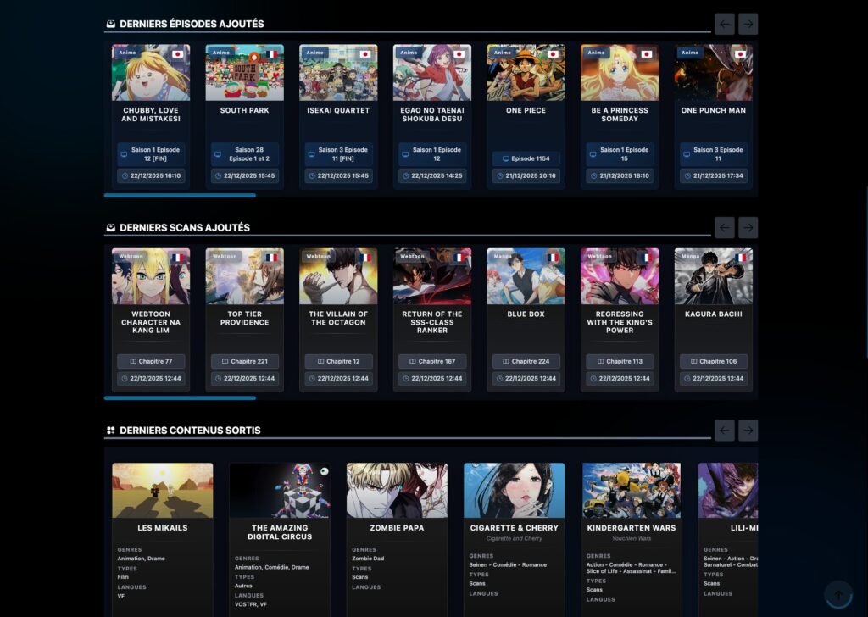Image resolution: width=868 pixels, height=617 pixels.
Task: Click French flag on Kagura Bachi card
Action: click(740, 258)
